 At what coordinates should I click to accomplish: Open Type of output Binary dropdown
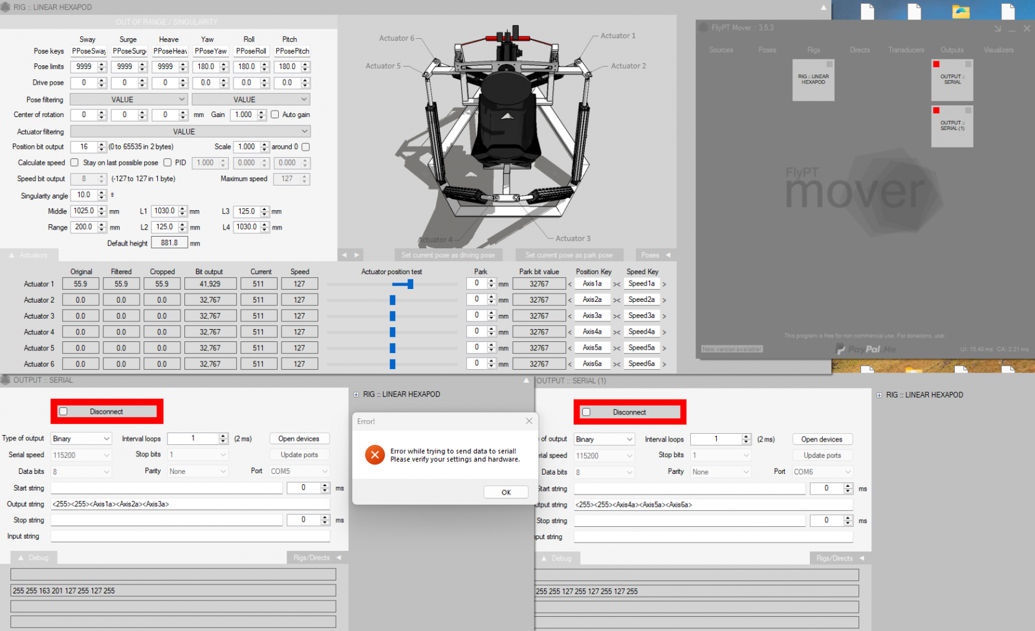click(x=82, y=438)
